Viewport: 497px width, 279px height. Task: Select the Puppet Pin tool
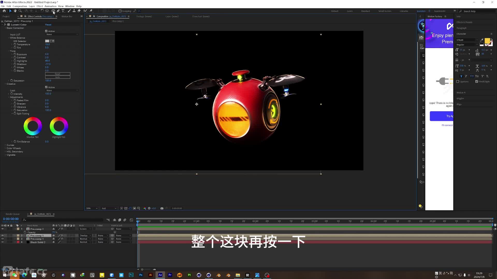91,11
